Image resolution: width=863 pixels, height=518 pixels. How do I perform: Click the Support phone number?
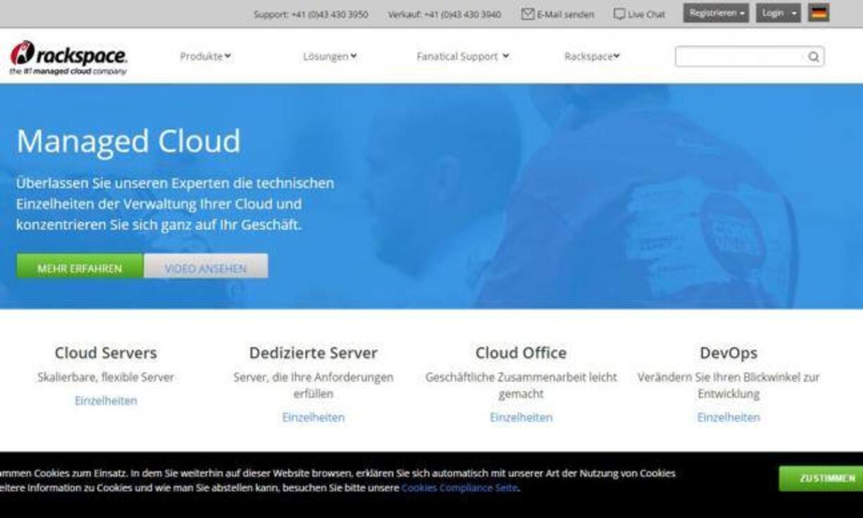pyautogui.click(x=311, y=13)
